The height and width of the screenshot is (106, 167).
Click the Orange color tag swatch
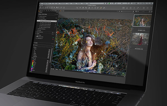tap(33, 62)
